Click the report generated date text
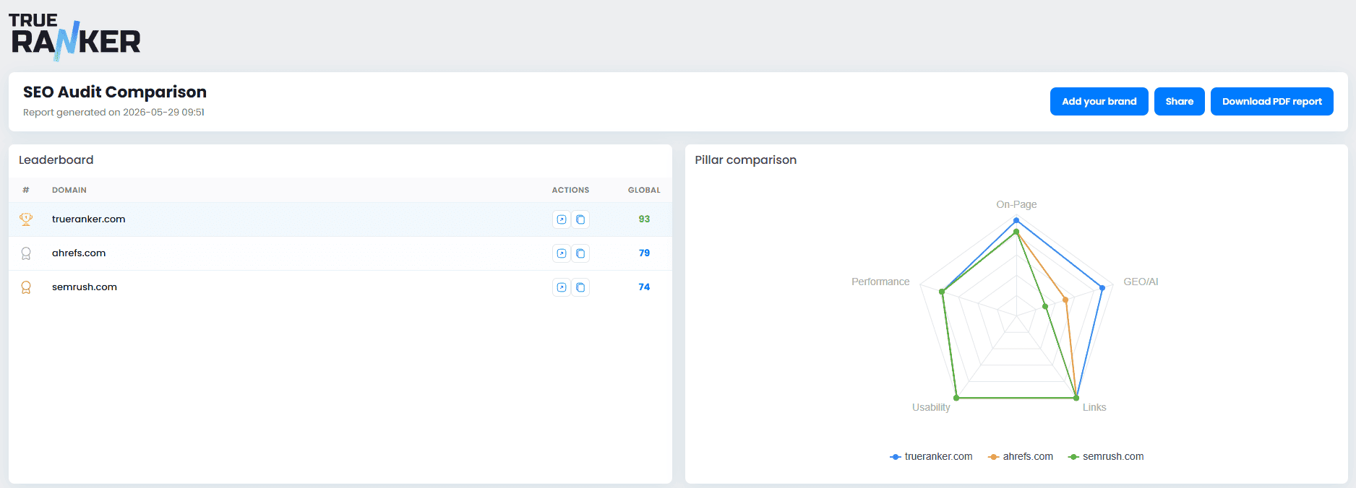Screen dimensions: 1356x488 [113, 113]
